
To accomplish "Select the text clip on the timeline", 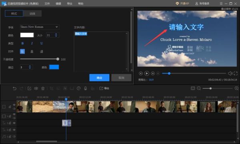I will pos(66,123).
